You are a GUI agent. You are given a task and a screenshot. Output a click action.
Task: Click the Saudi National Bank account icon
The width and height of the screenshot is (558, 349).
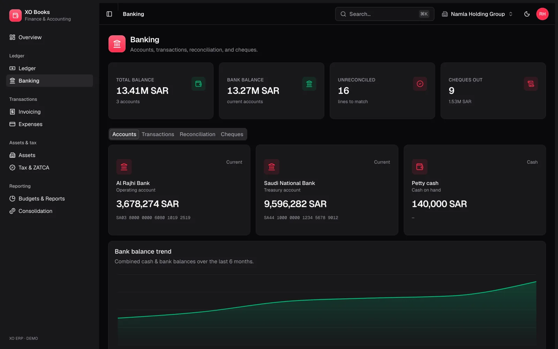272,167
